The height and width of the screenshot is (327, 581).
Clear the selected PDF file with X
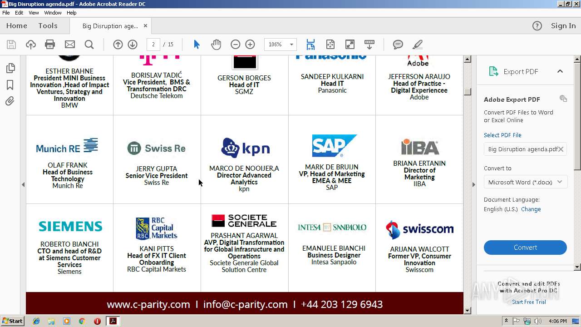[x=561, y=149]
